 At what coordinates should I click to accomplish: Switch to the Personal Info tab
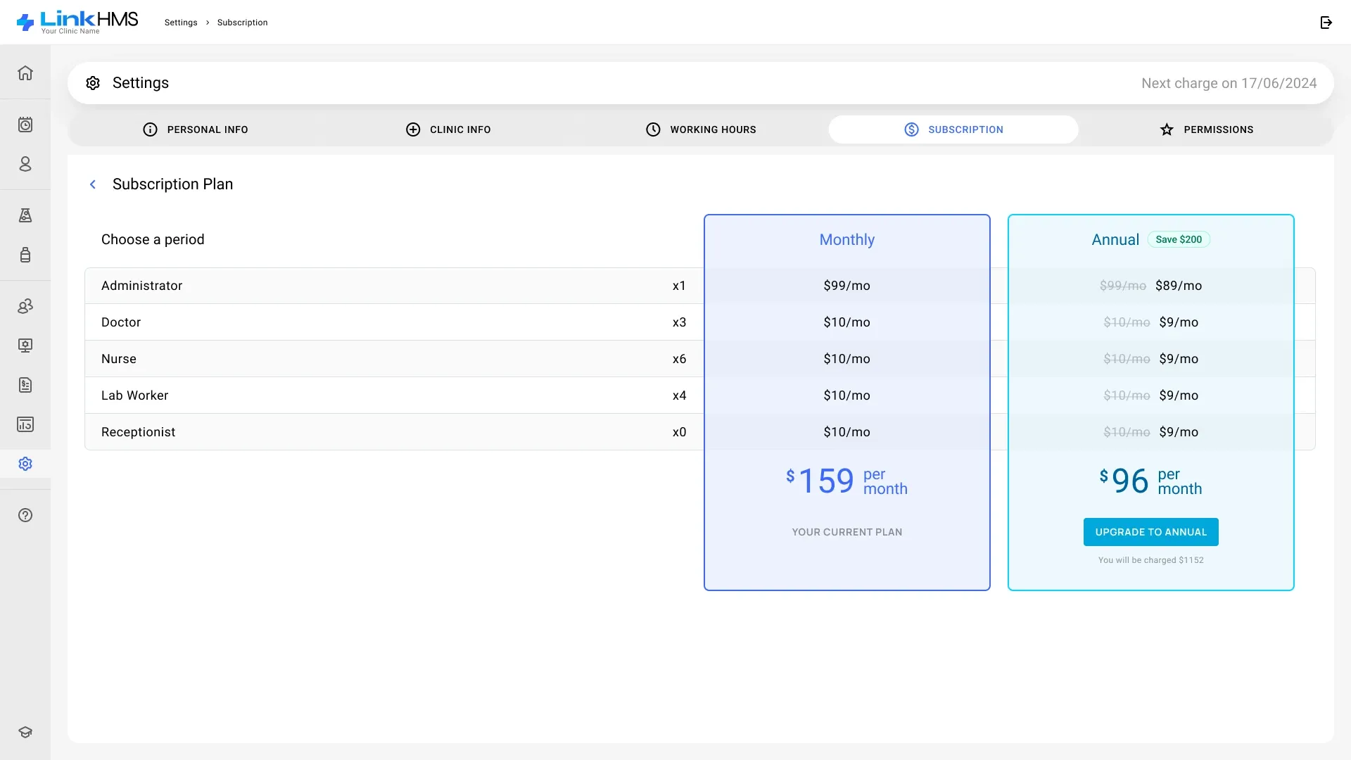[x=195, y=129]
